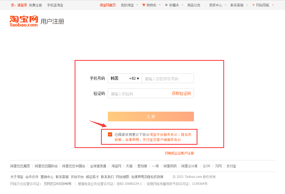Viewport: 285px width, 194px height.
Task: Focus the verification code input field
Action: (139, 93)
